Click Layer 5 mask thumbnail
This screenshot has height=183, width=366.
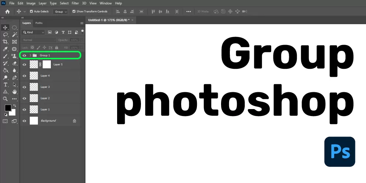(47, 64)
